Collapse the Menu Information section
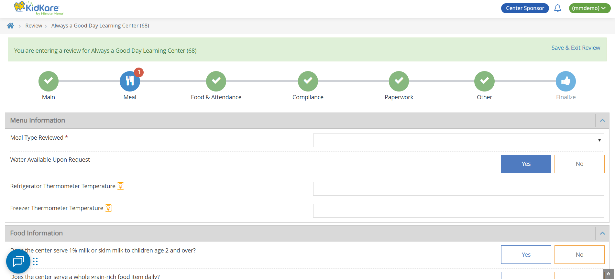Viewport: 615px width, 279px height. pyautogui.click(x=602, y=120)
